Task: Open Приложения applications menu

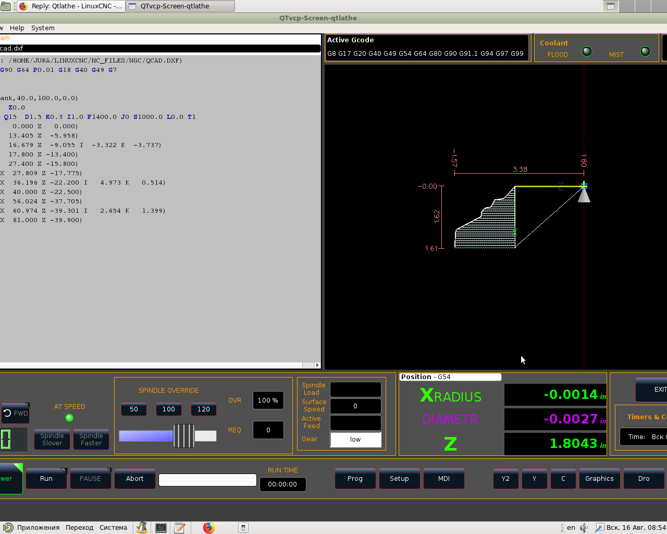Action: [38, 527]
